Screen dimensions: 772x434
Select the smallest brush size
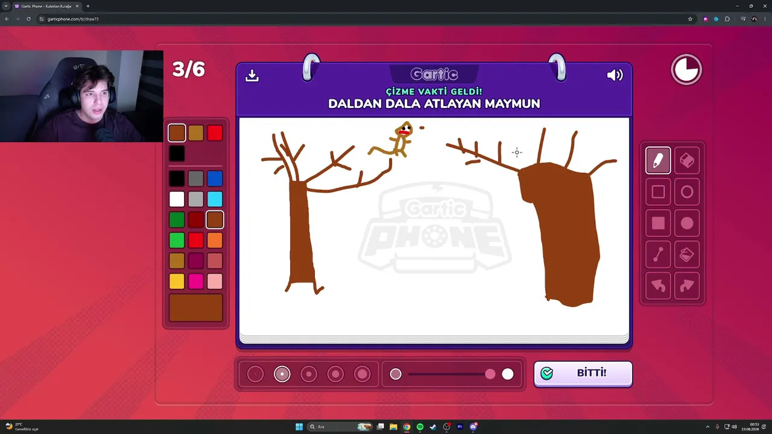coord(255,374)
